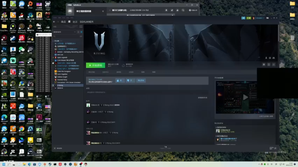298x167 pixels.
Task: Switch library to grid view icon
Action: click(81, 27)
